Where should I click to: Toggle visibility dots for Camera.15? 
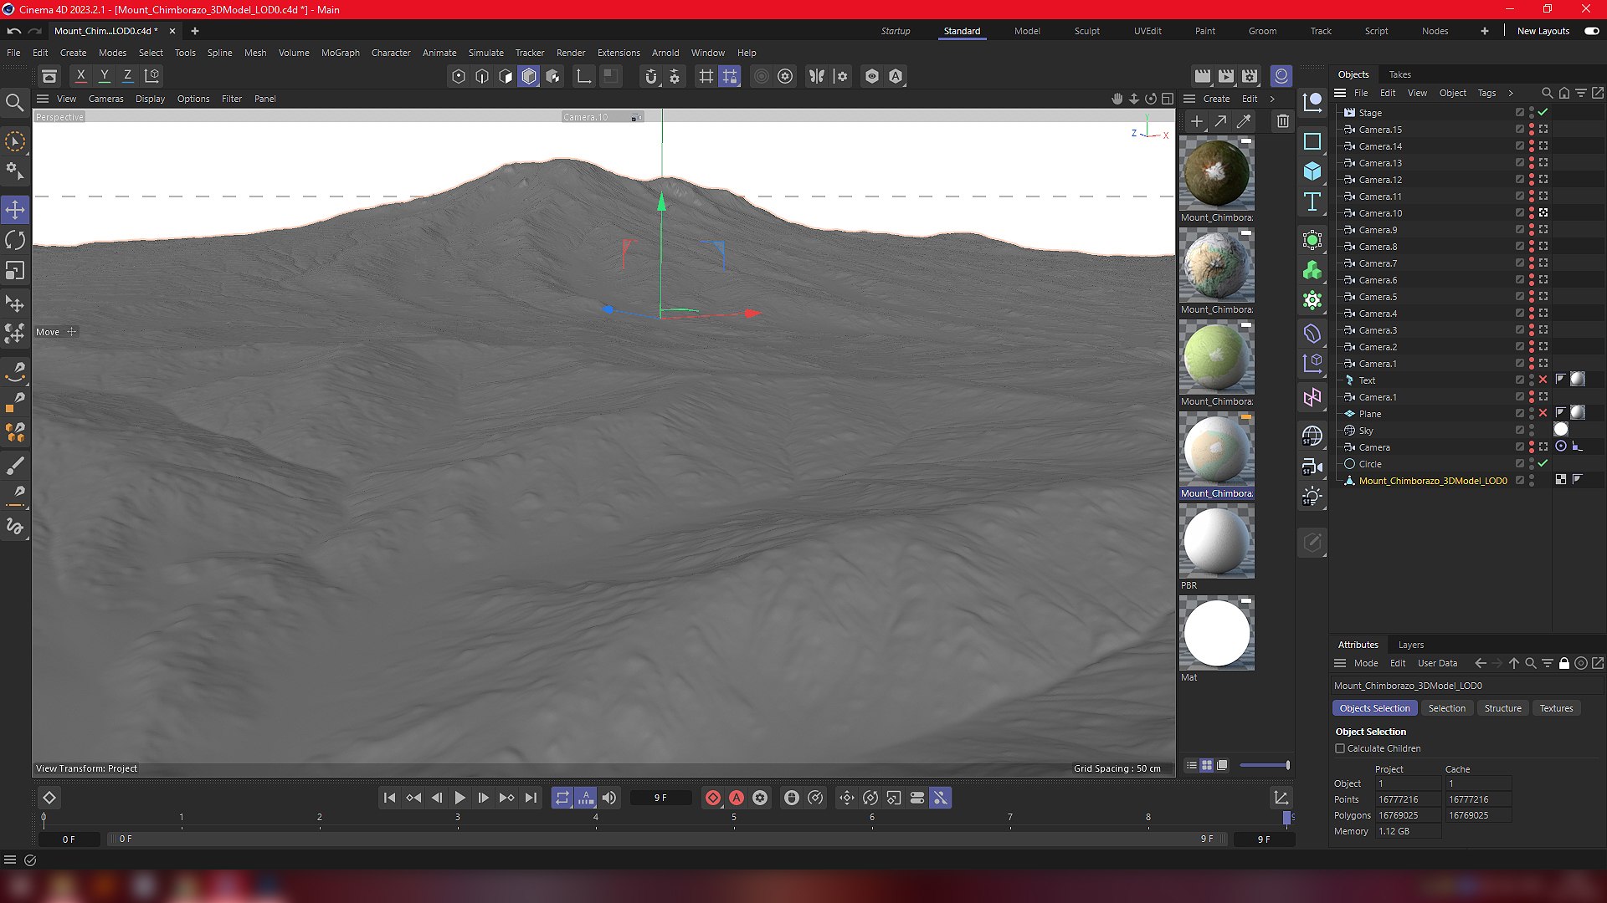[1532, 130]
